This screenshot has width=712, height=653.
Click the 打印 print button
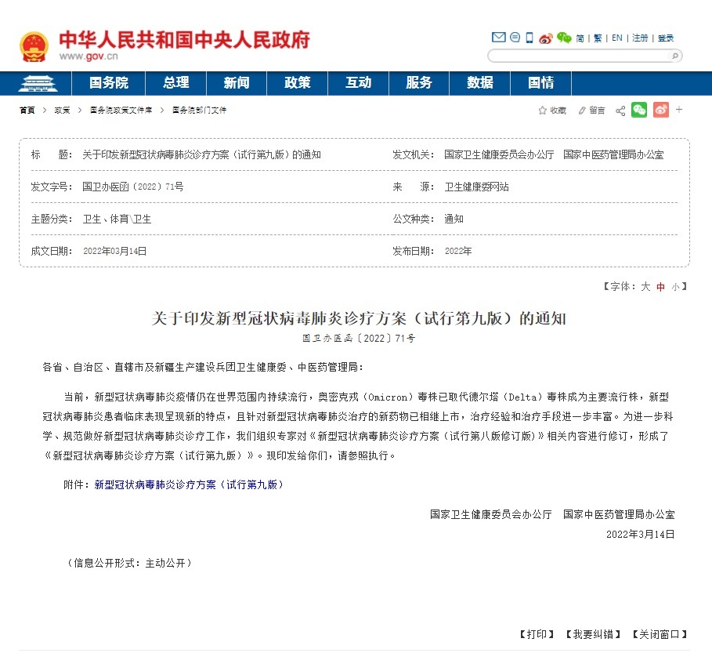537,634
